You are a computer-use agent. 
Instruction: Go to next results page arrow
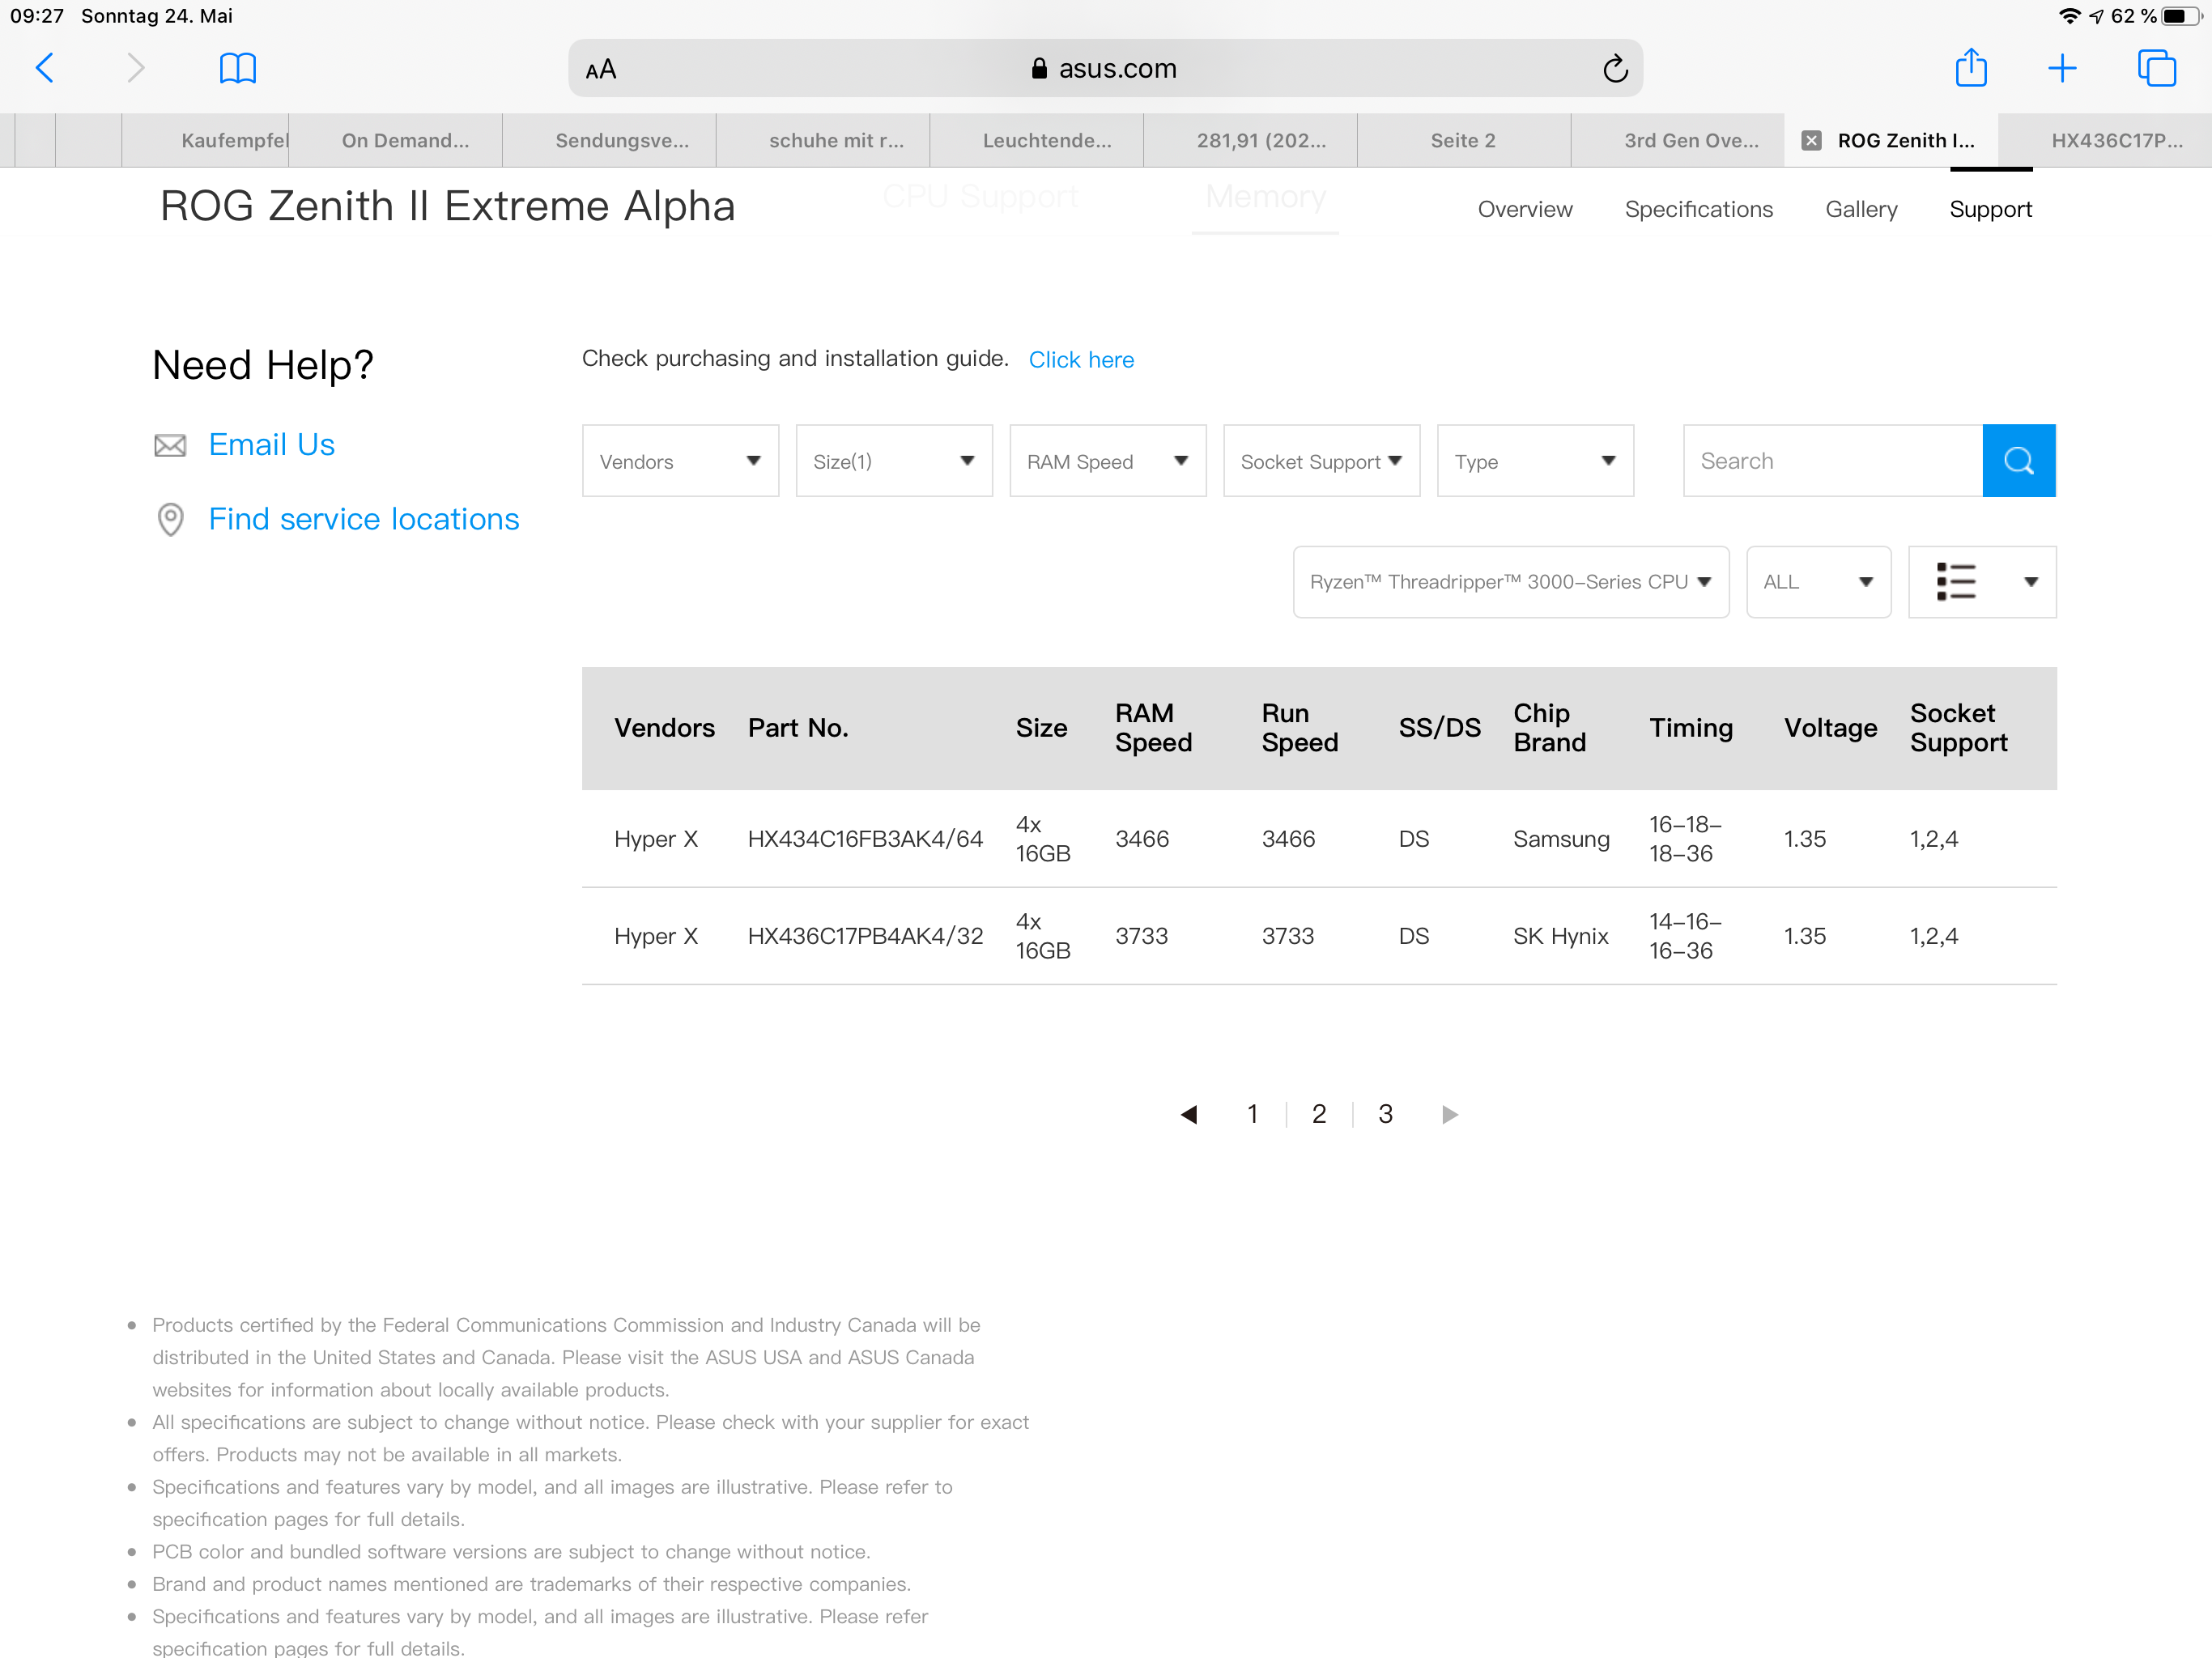click(1449, 1114)
